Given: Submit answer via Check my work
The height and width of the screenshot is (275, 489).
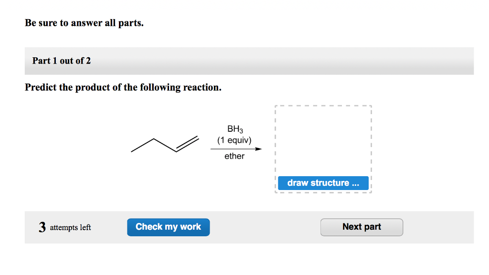Looking at the screenshot, I should [x=168, y=227].
